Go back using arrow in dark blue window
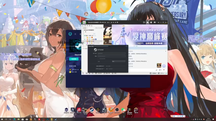Image resolution: width=216 pixels, height=121 pixels. [x=75, y=34]
